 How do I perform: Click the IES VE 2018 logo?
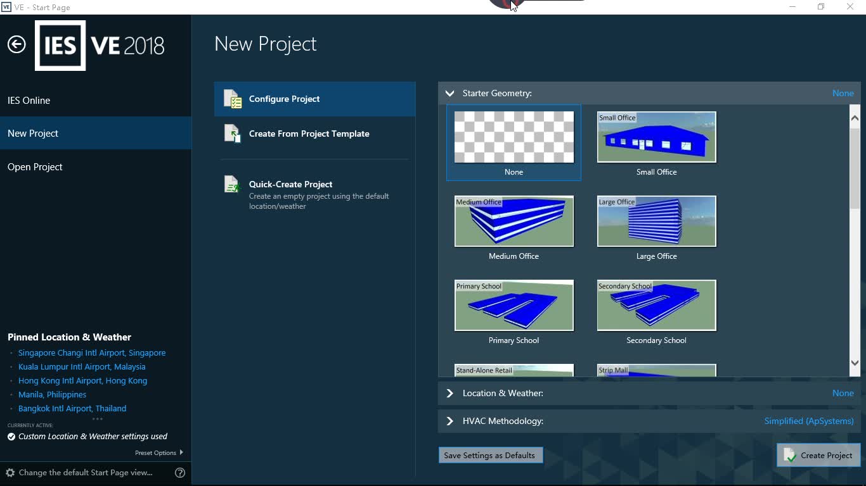pyautogui.click(x=100, y=46)
